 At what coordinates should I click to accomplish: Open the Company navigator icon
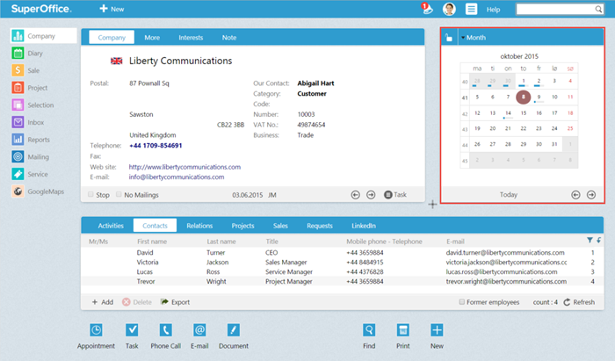(x=18, y=36)
